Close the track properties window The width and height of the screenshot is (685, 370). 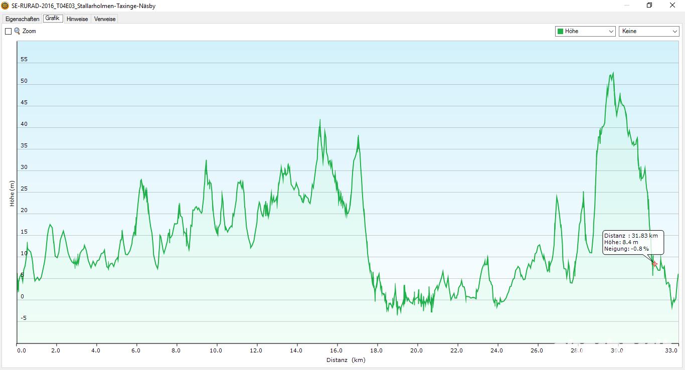point(672,6)
